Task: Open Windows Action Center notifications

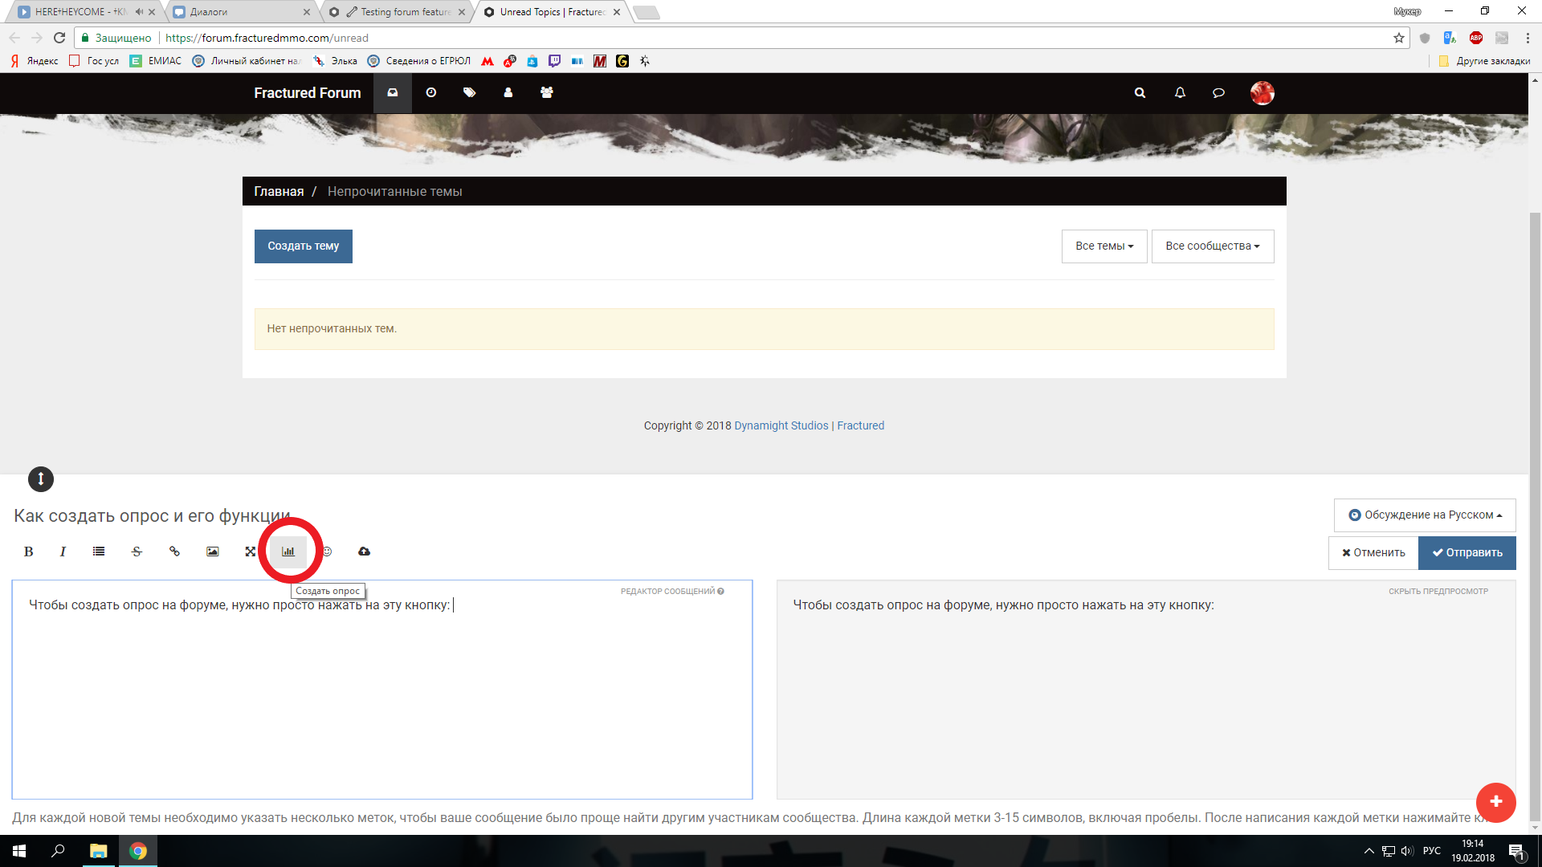Action: click(1516, 852)
